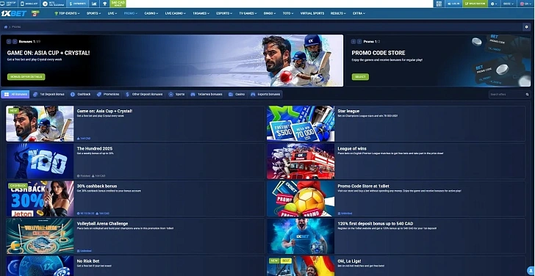
Task: Expand the Live Casino menu
Action: [x=176, y=13]
